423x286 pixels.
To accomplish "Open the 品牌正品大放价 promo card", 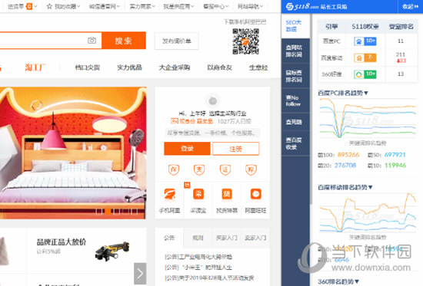I will pyautogui.click(x=86, y=250).
